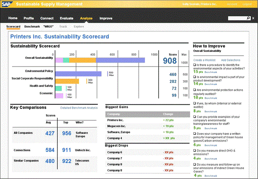
Task: Click Environmental Policy score 460
Action: point(173,75)
